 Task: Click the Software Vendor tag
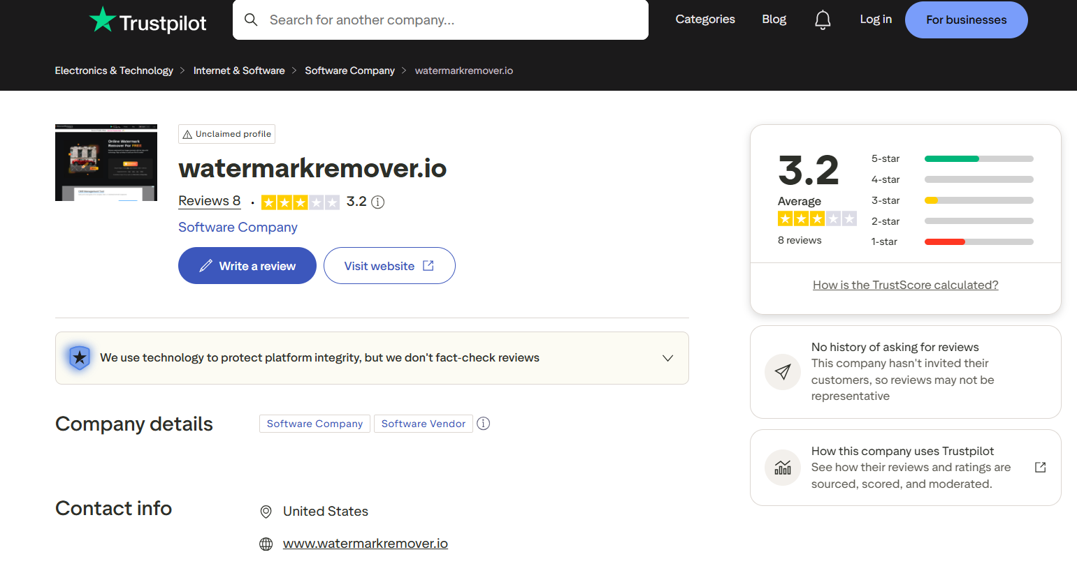click(424, 424)
